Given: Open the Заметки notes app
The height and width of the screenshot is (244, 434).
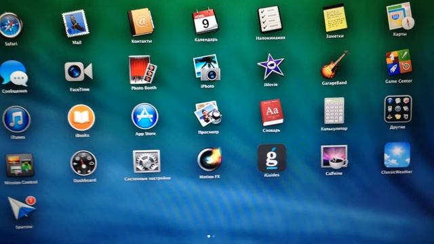Looking at the screenshot, I should [x=335, y=18].
